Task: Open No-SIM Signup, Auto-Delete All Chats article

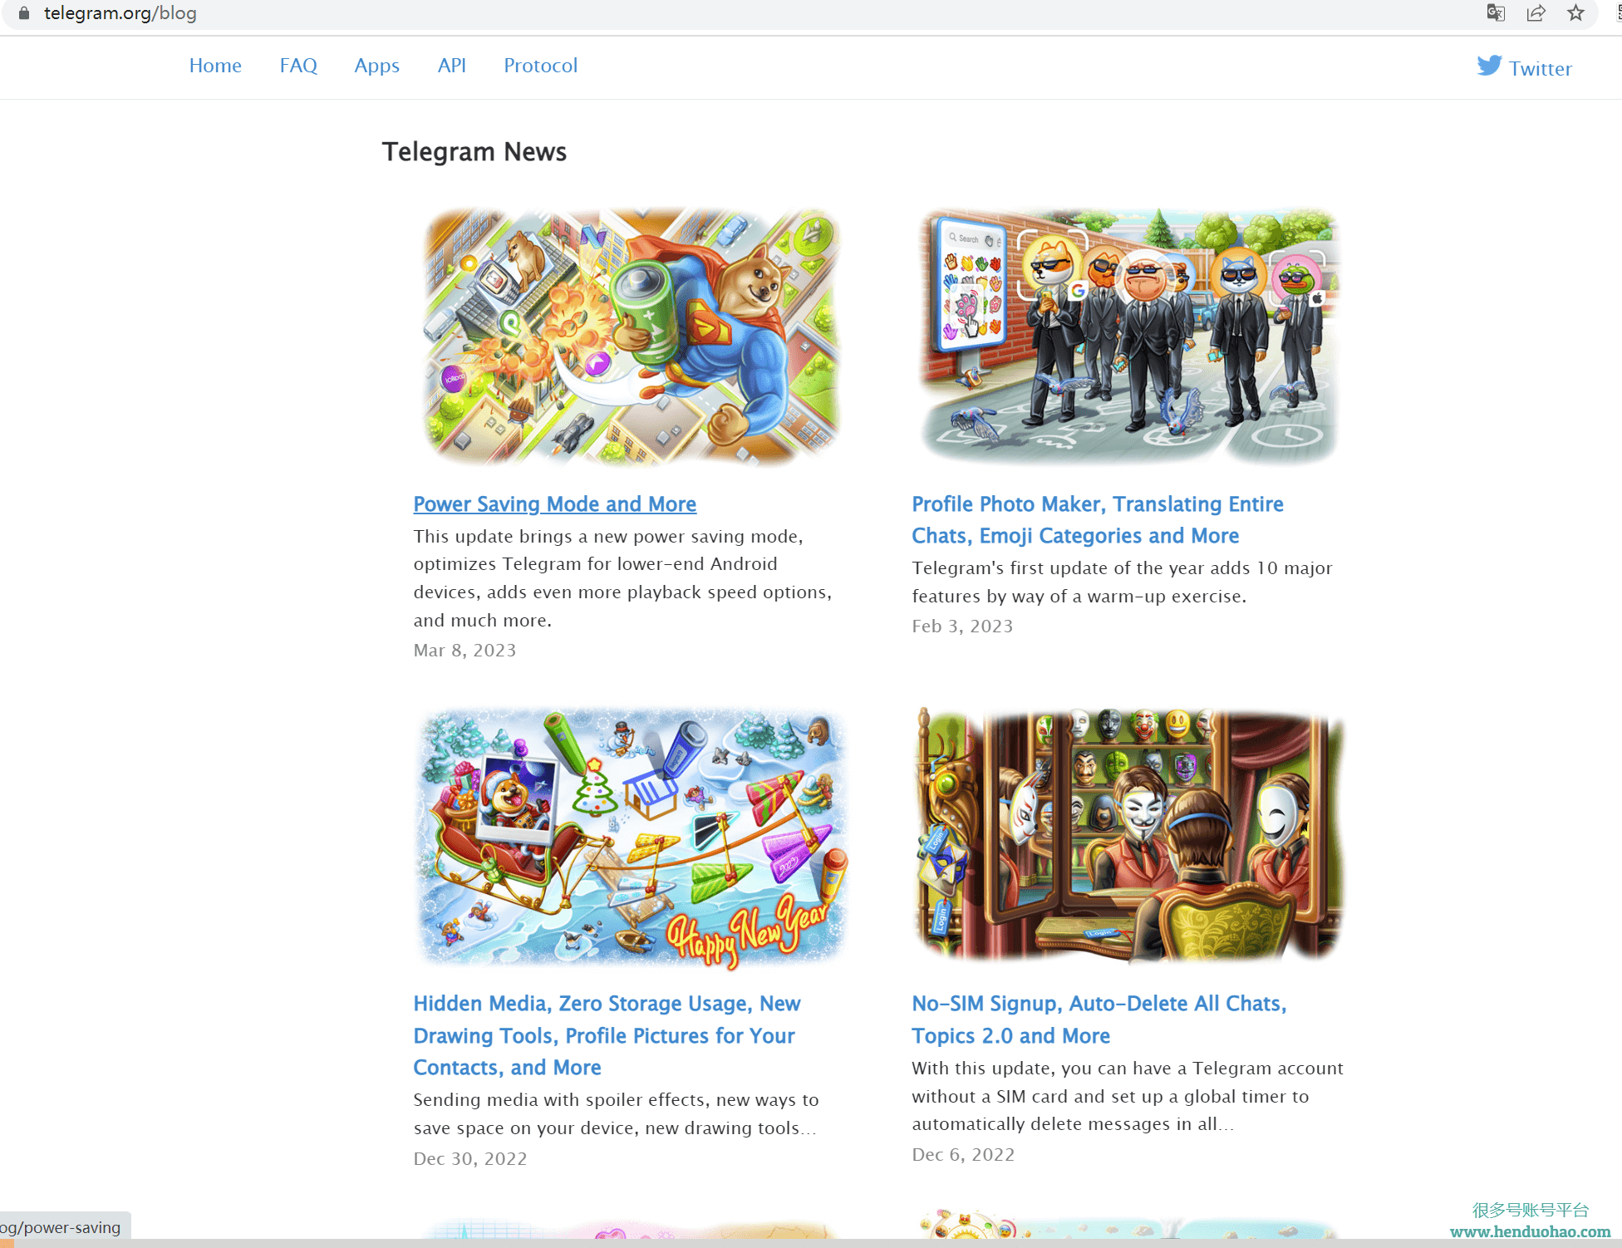Action: 1099,1020
